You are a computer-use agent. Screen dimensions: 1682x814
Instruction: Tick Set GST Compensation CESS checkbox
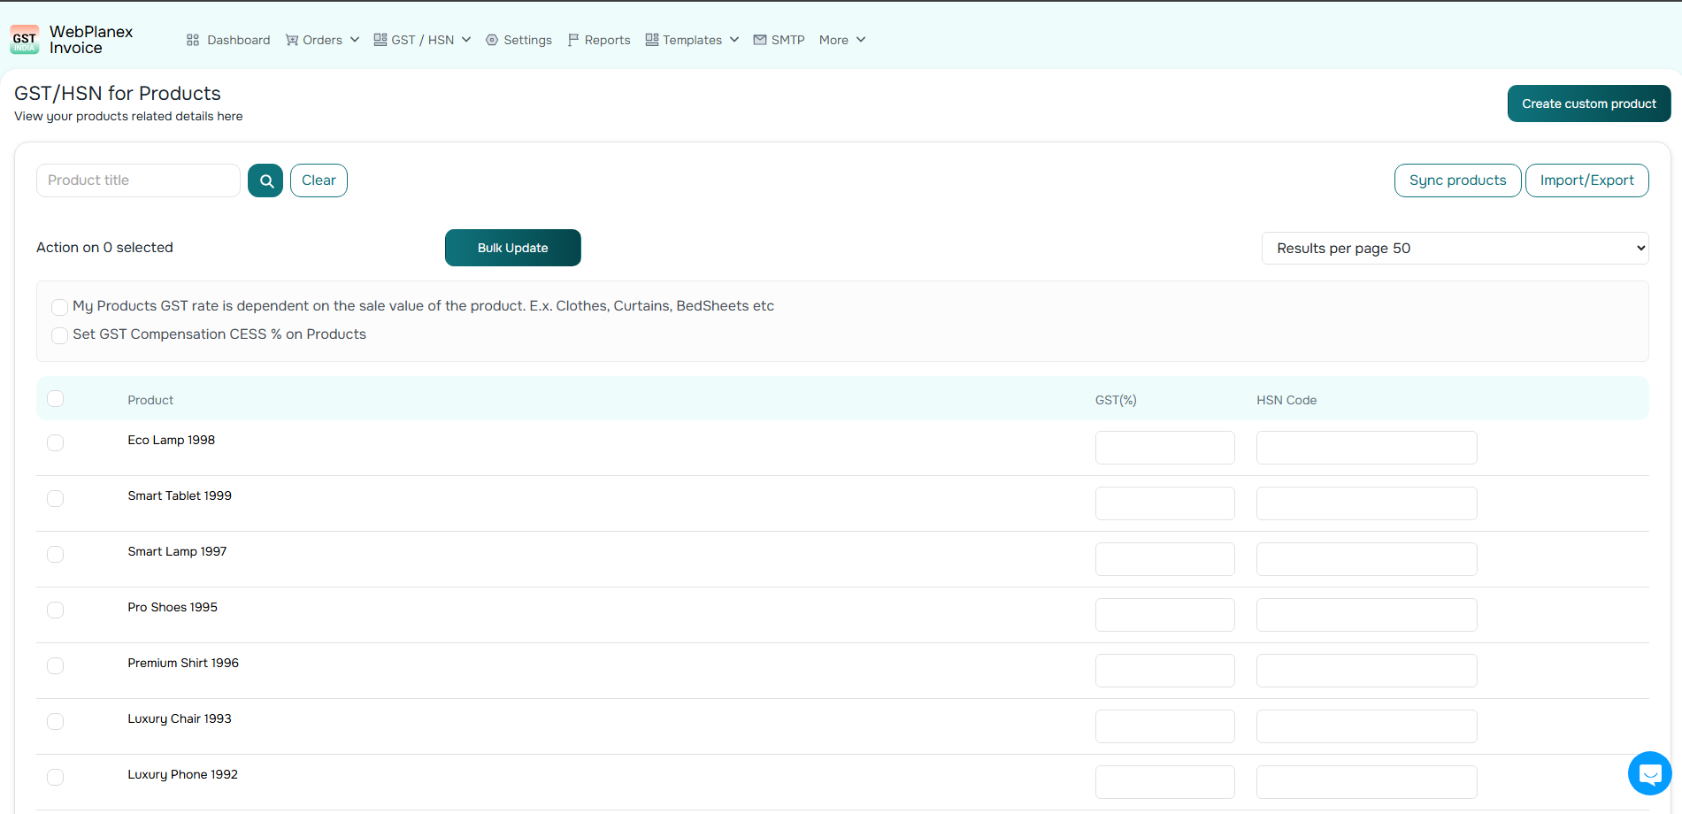pos(59,335)
